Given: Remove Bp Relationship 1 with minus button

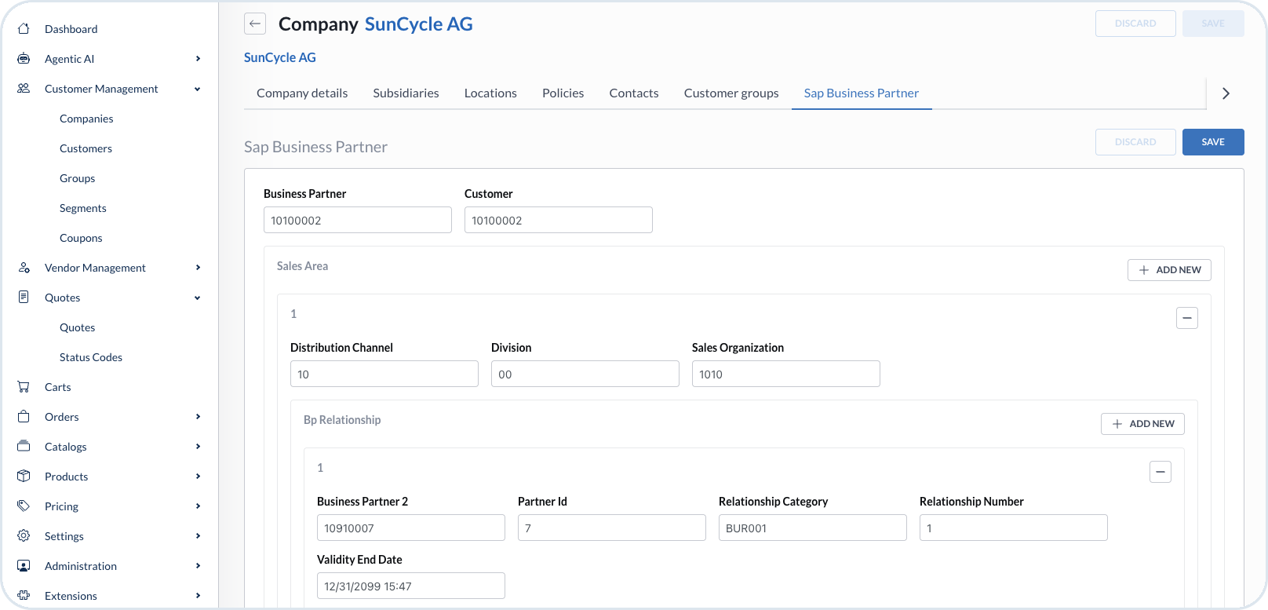Looking at the screenshot, I should point(1161,472).
